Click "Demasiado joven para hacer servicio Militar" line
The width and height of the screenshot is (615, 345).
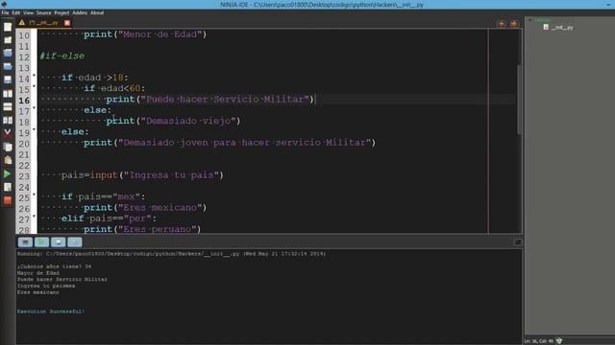point(230,143)
